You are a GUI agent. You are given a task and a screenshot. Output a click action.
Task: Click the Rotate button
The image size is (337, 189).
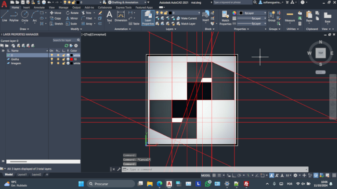point(72,13)
